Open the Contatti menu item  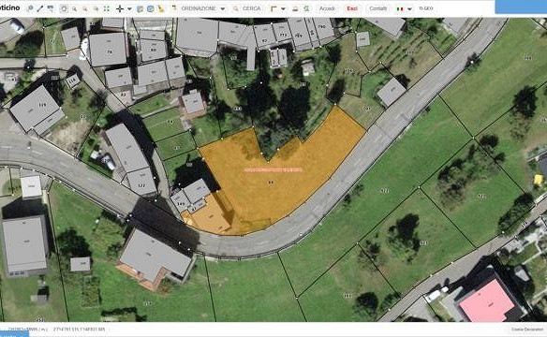[x=377, y=8]
